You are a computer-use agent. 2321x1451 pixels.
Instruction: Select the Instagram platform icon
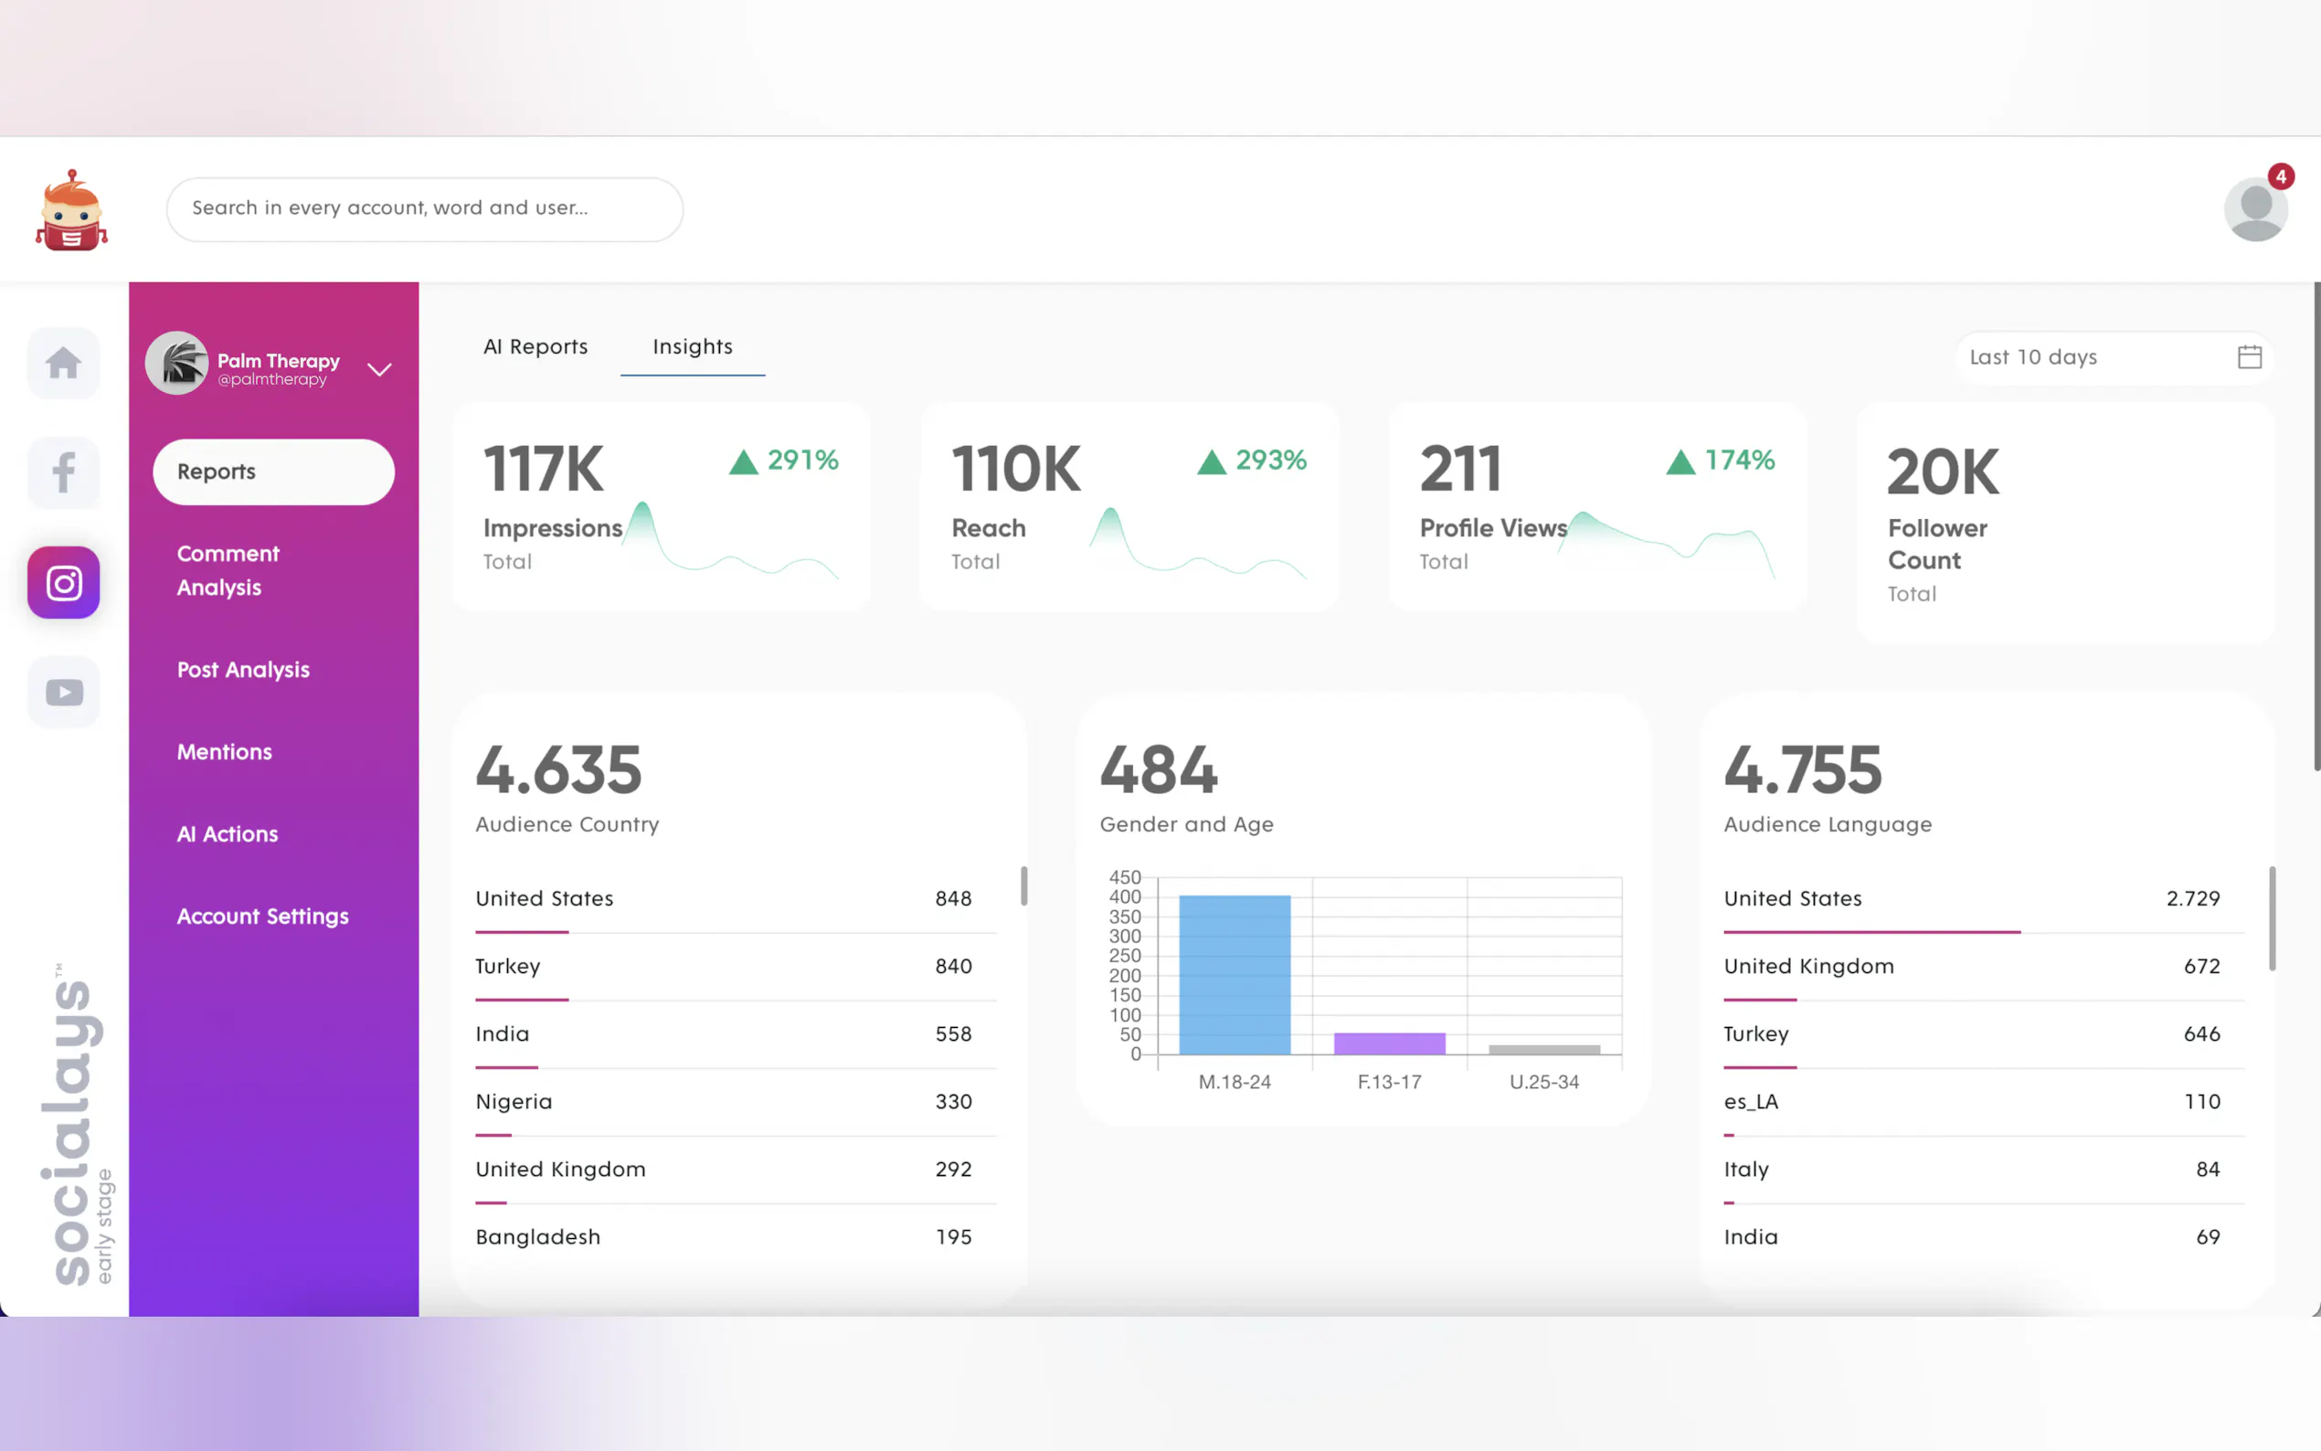pos(63,583)
